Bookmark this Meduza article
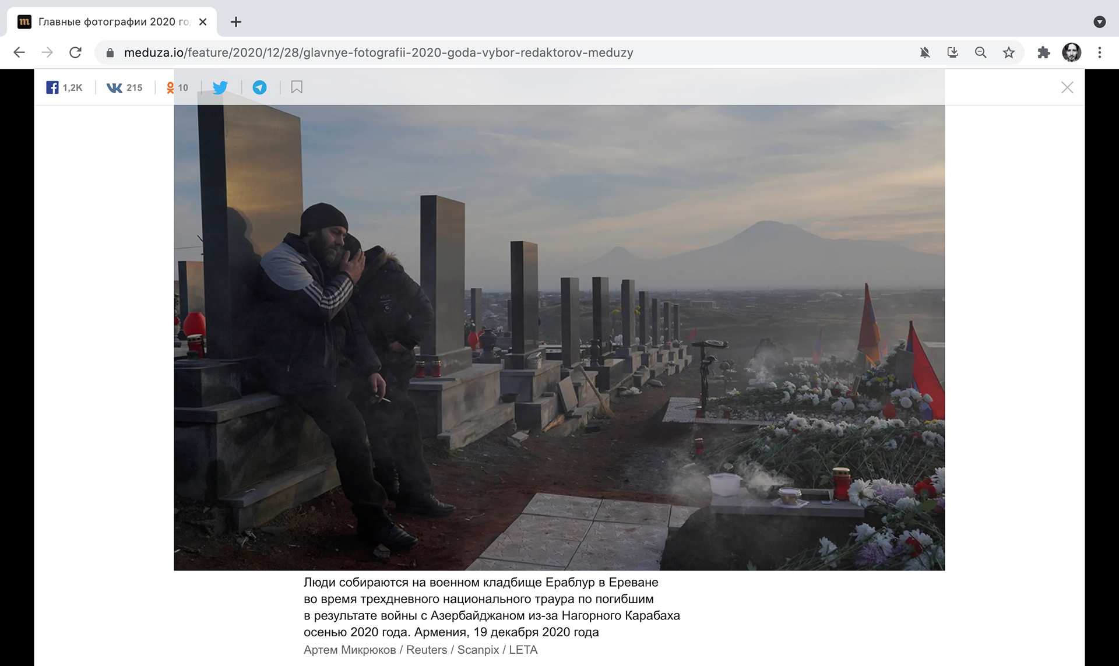The width and height of the screenshot is (1119, 666). coord(297,87)
